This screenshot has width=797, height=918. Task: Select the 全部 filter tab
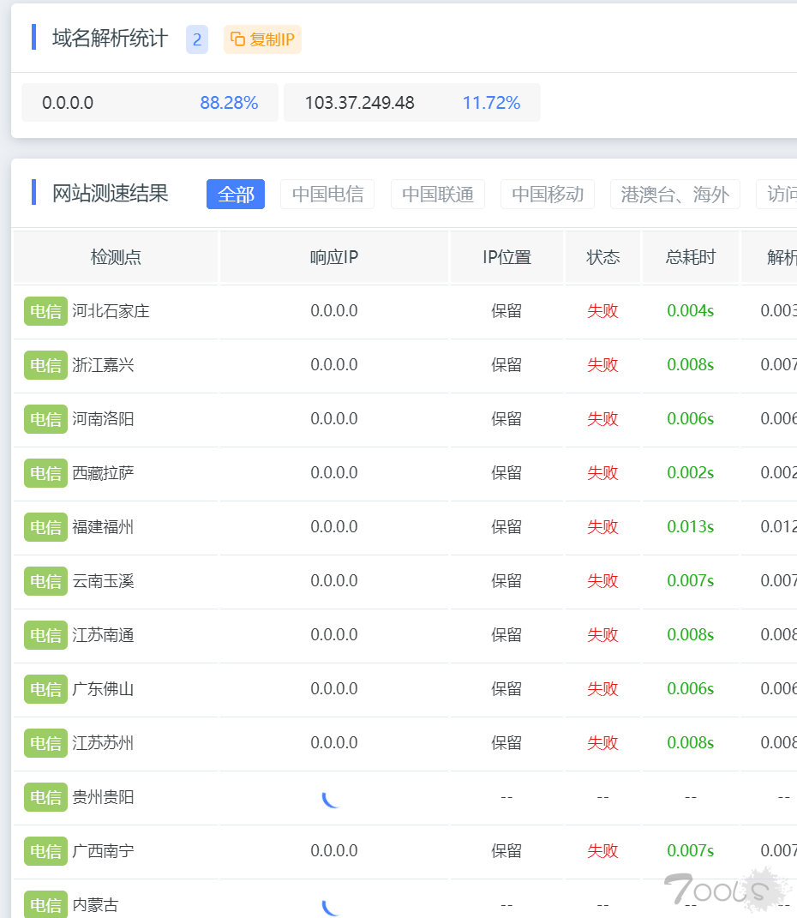235,195
